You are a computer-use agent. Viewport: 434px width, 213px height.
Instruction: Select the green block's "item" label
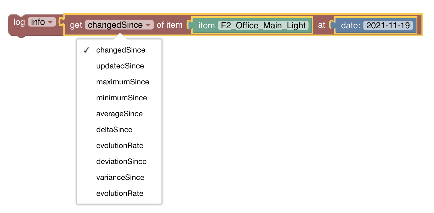point(207,25)
